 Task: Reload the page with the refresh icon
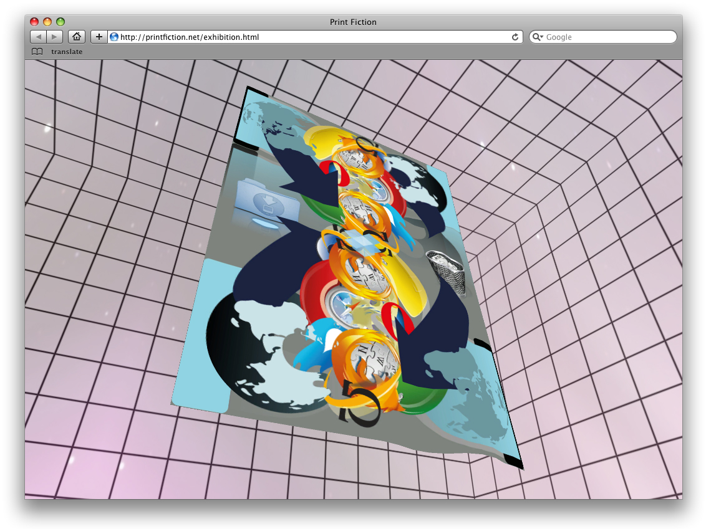(515, 37)
